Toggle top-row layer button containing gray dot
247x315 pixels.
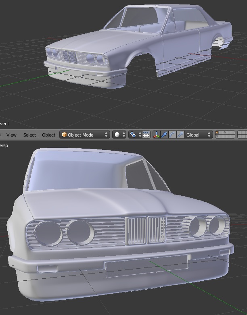click(x=225, y=133)
